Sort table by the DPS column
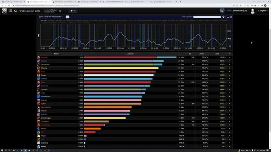The height and width of the screenshot is (152, 271). 217,54
